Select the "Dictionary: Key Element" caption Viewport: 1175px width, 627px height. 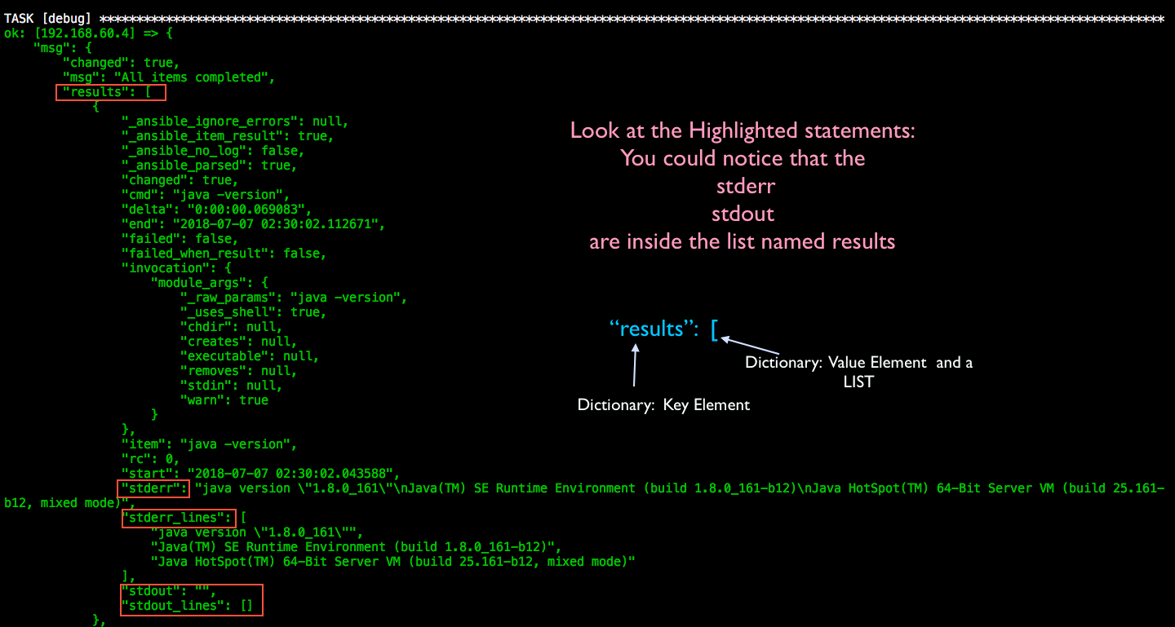(663, 404)
